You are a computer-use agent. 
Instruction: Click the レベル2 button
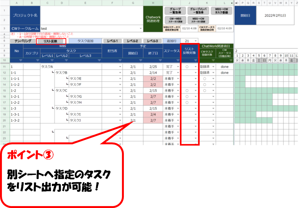click(132, 41)
